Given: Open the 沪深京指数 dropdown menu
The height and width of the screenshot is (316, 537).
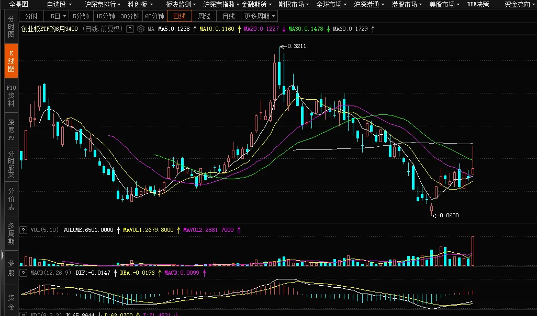Looking at the screenshot, I should (221, 5).
